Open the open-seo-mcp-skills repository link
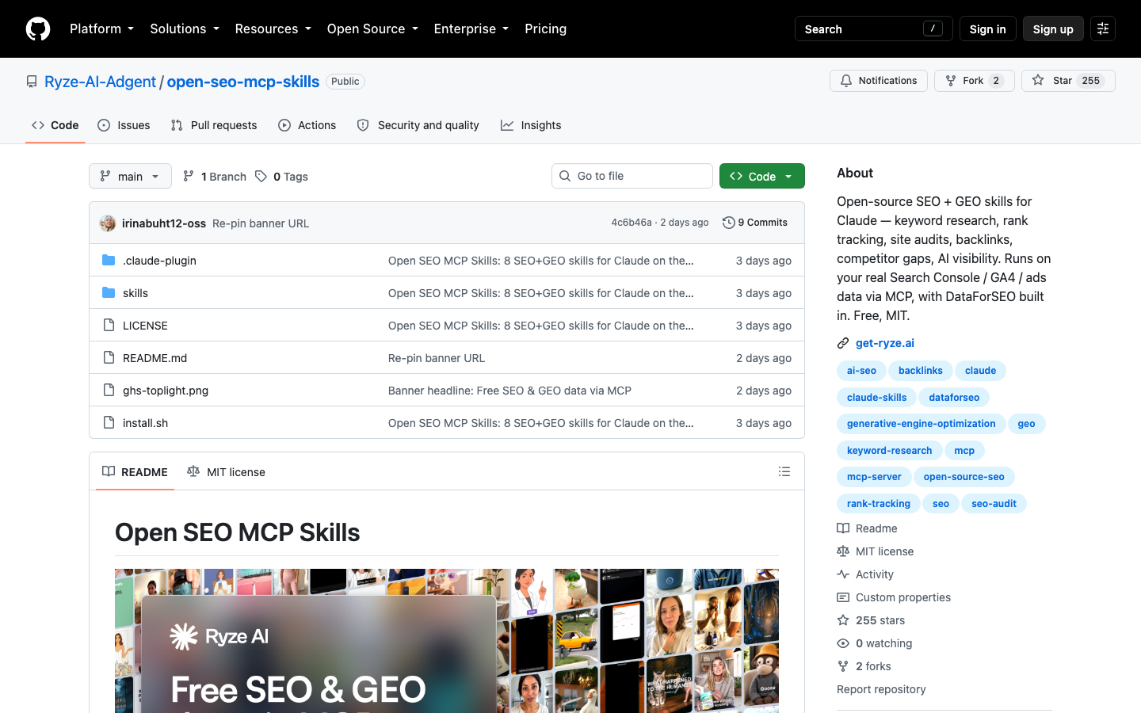Viewport: 1141px width, 713px height. (242, 82)
